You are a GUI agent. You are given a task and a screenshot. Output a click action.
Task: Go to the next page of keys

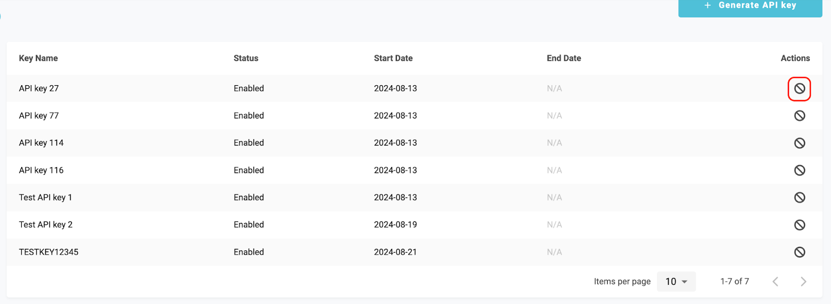pyautogui.click(x=803, y=282)
